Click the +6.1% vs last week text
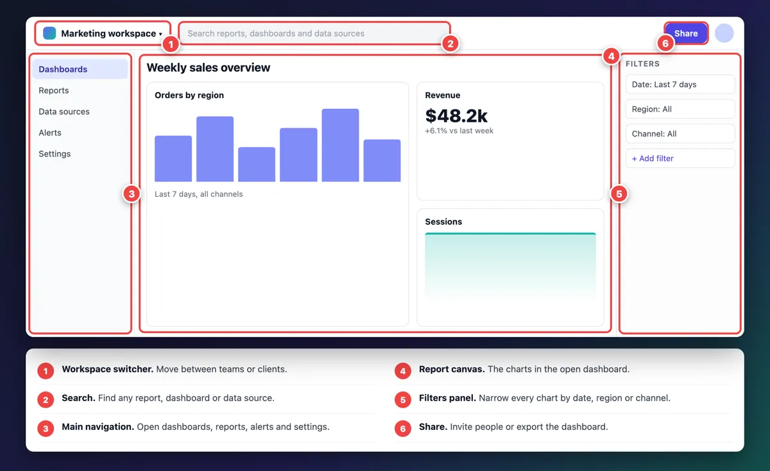Image resolution: width=770 pixels, height=471 pixels. point(459,131)
